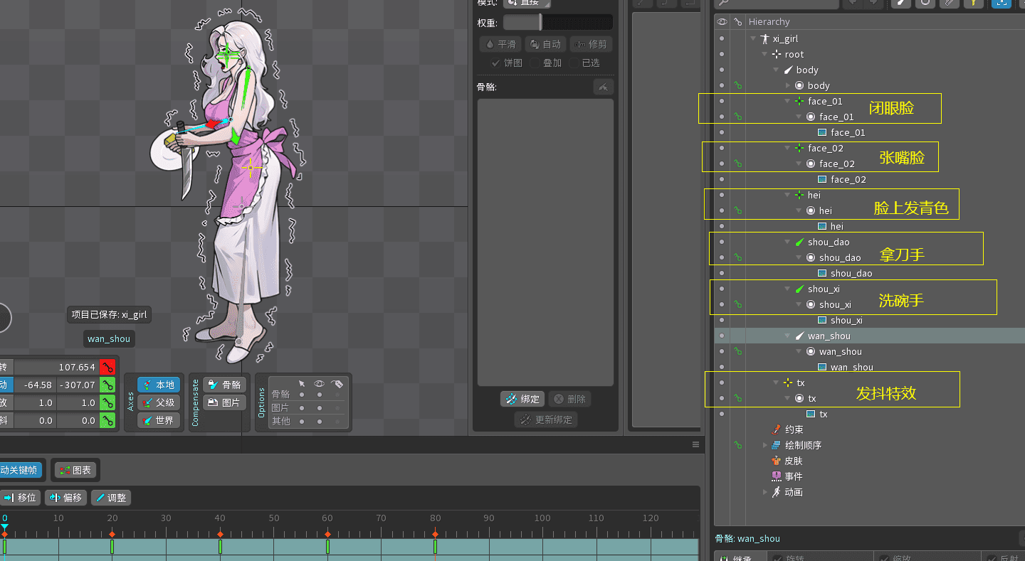Select the tx bone in hierarchy
The image size is (1025, 561).
[x=800, y=383]
